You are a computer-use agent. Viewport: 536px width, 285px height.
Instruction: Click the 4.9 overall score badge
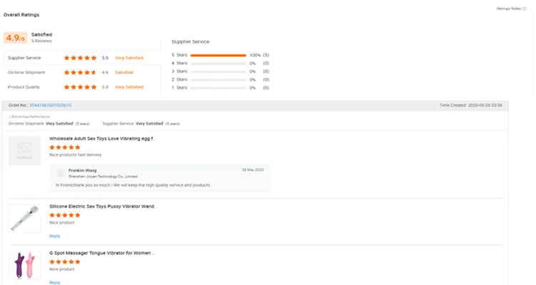pyautogui.click(x=16, y=38)
